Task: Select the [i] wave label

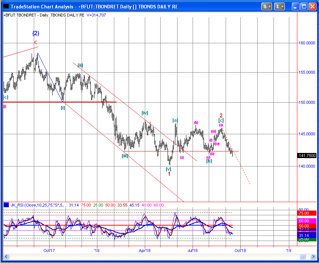Action: 63,108
